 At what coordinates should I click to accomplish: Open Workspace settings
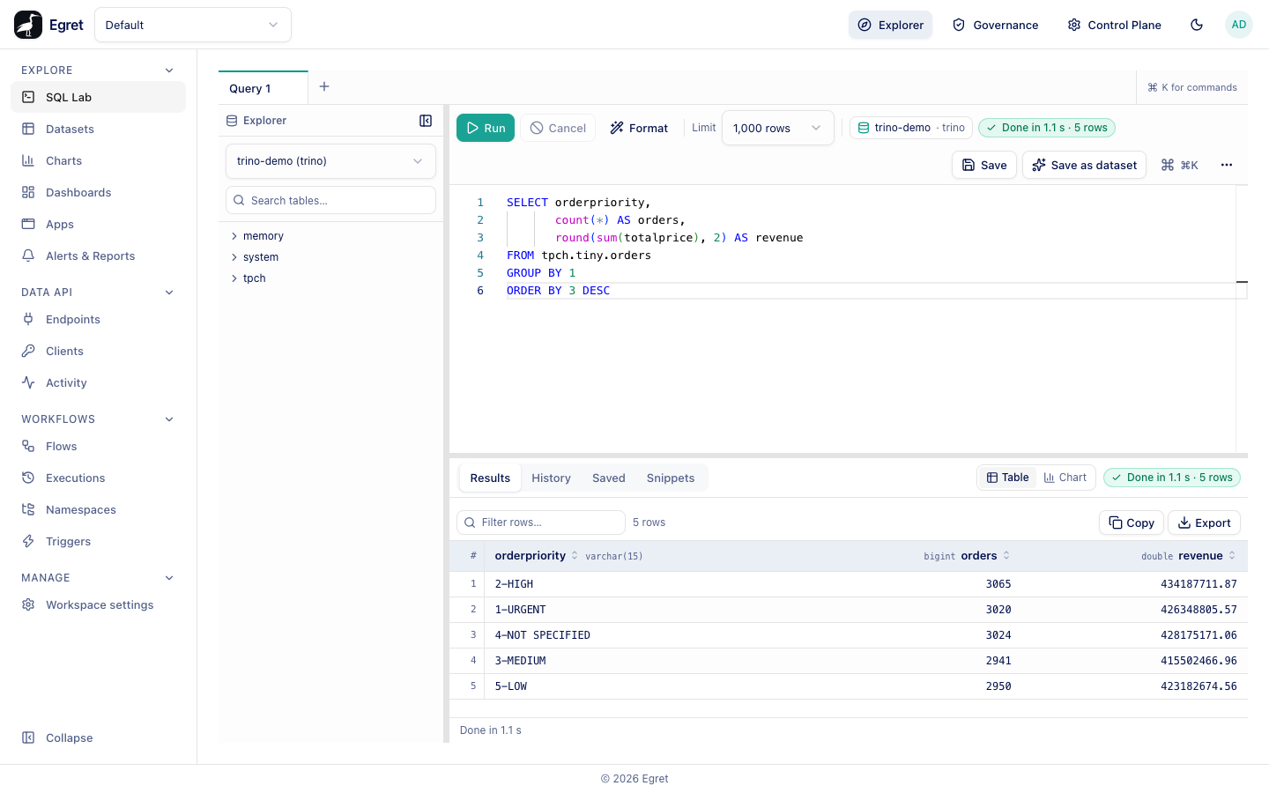(x=98, y=604)
